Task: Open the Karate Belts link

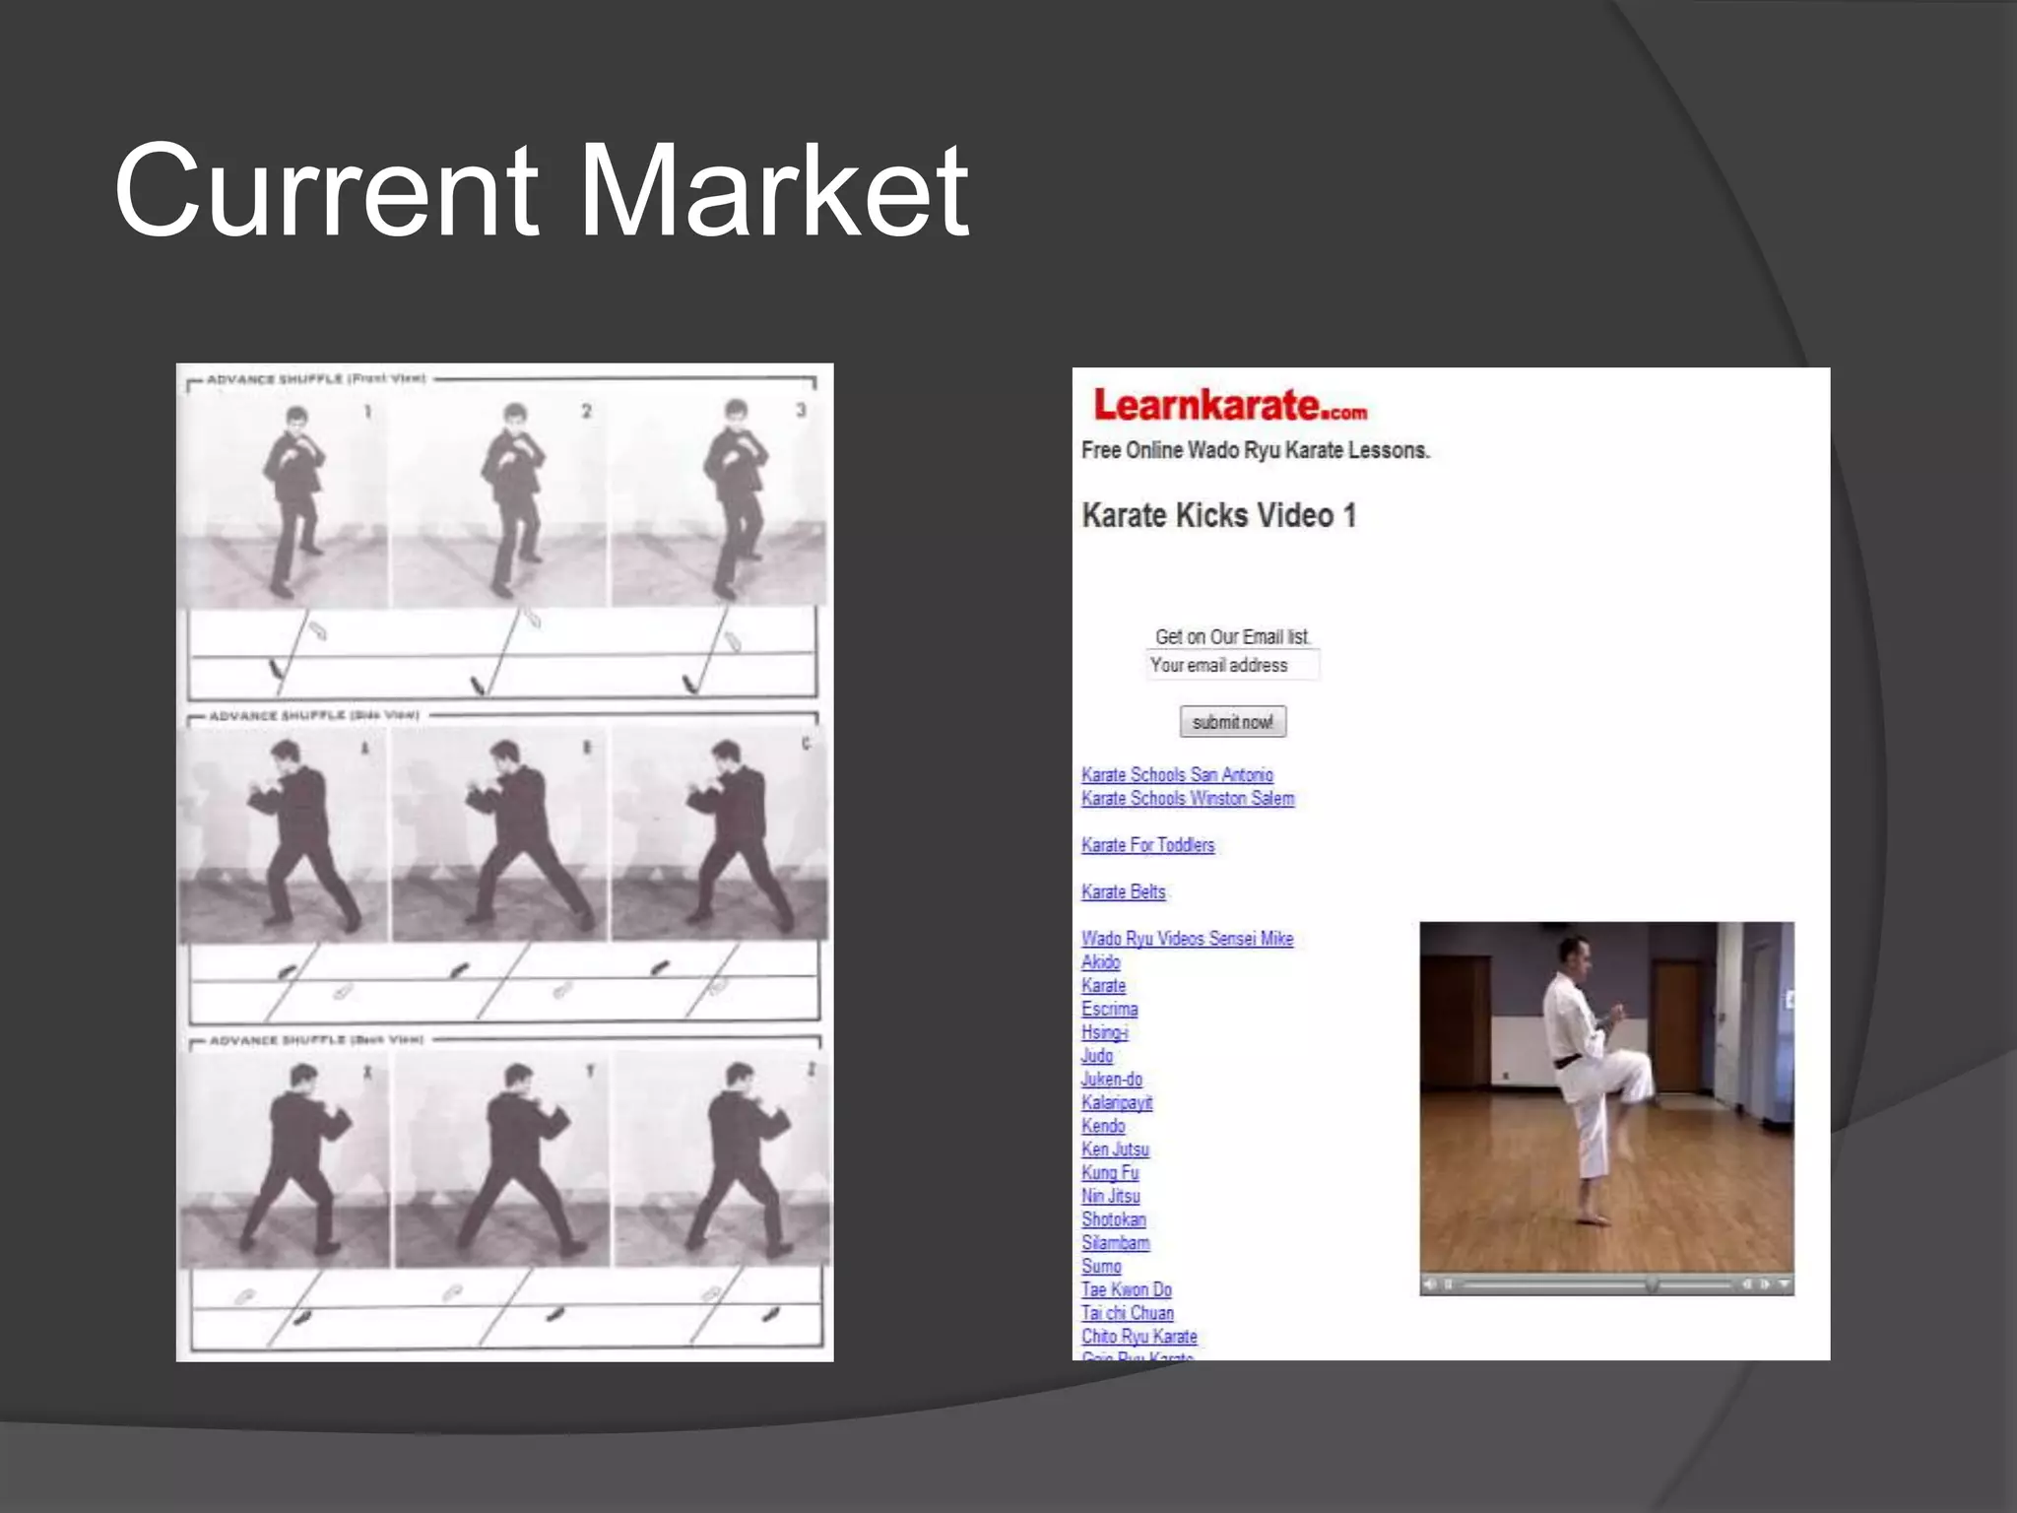Action: point(1123,892)
